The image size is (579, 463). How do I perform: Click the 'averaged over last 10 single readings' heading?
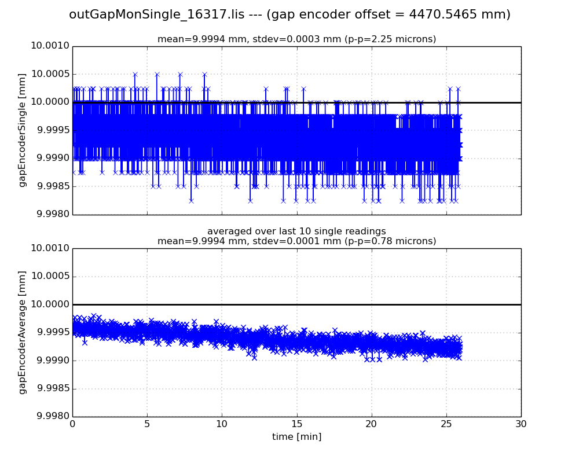click(296, 231)
